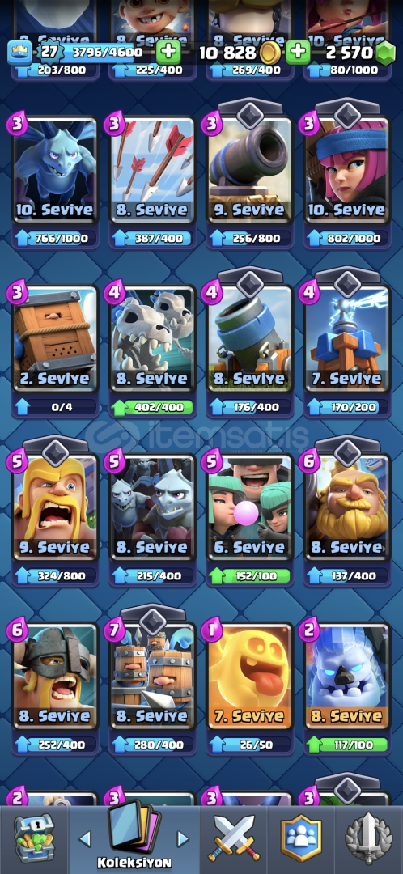This screenshot has width=403, height=874.
Task: Click the right arrow beside Koleksiyon
Action: (x=182, y=838)
